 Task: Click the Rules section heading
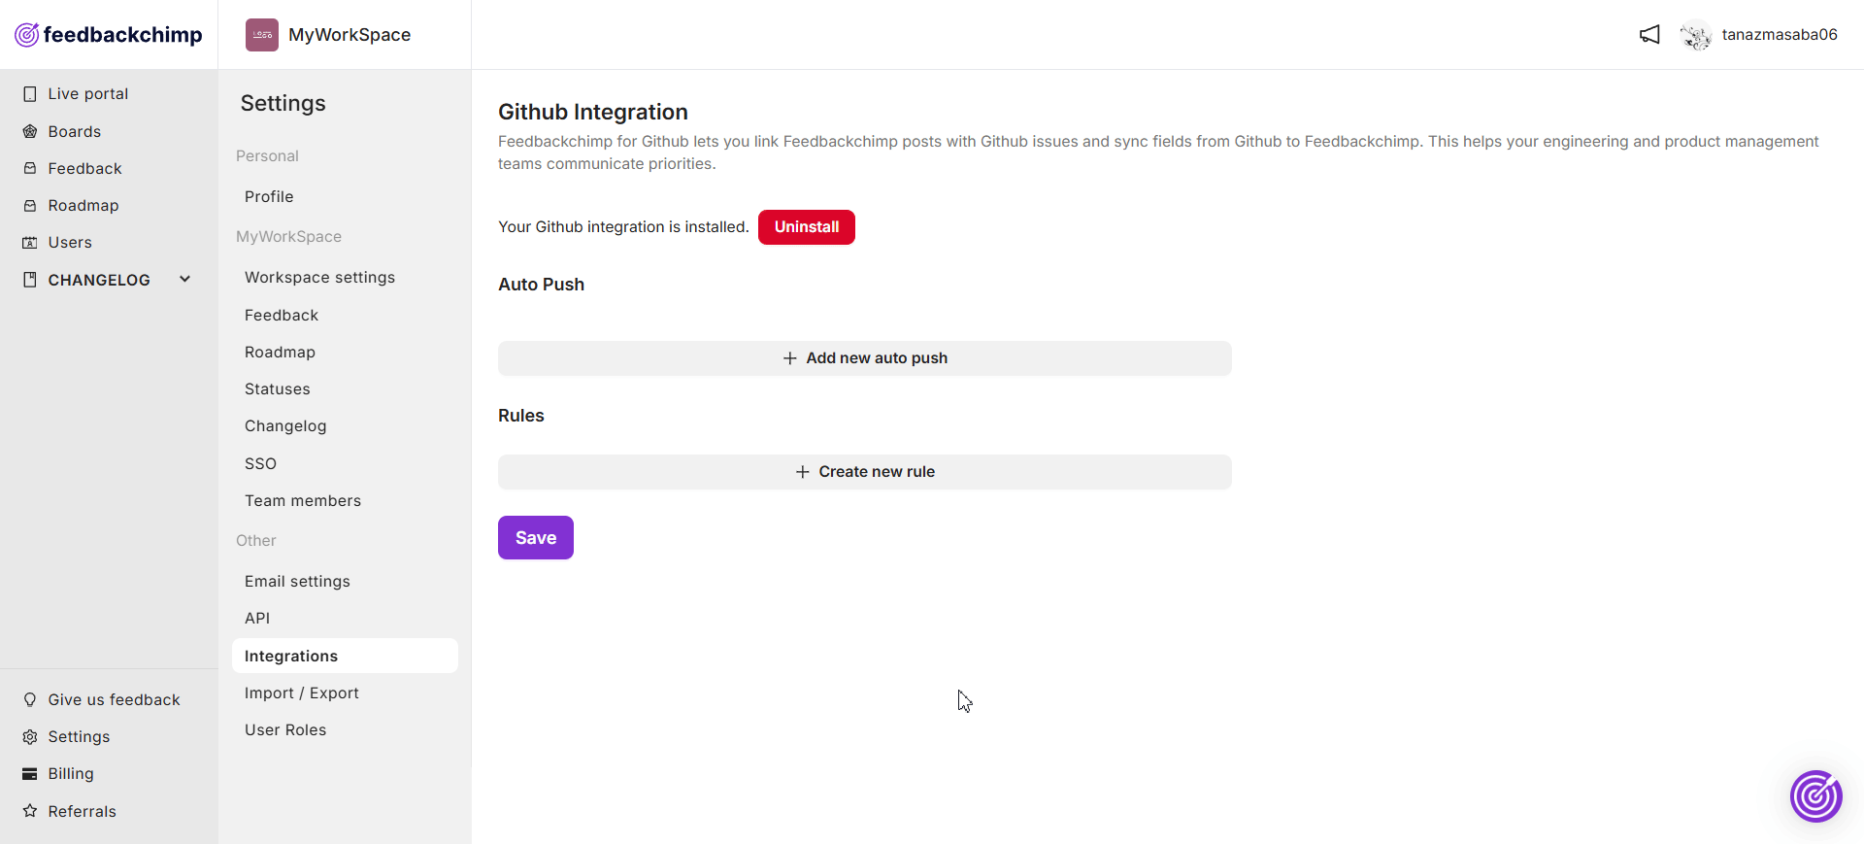(521, 416)
